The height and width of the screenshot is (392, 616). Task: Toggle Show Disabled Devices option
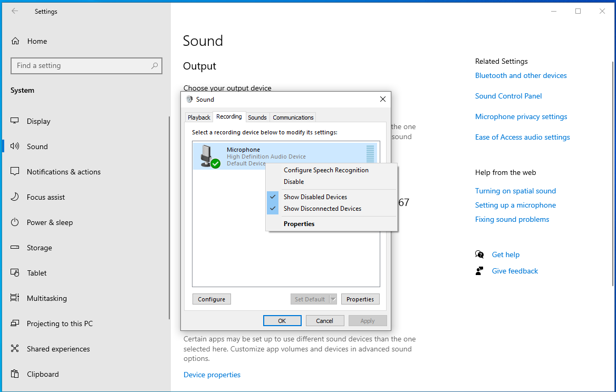point(331,197)
